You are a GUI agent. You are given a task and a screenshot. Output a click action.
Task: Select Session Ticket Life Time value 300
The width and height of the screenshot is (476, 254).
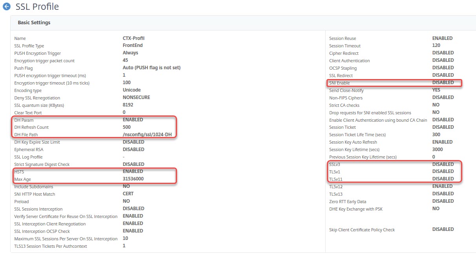(436, 135)
